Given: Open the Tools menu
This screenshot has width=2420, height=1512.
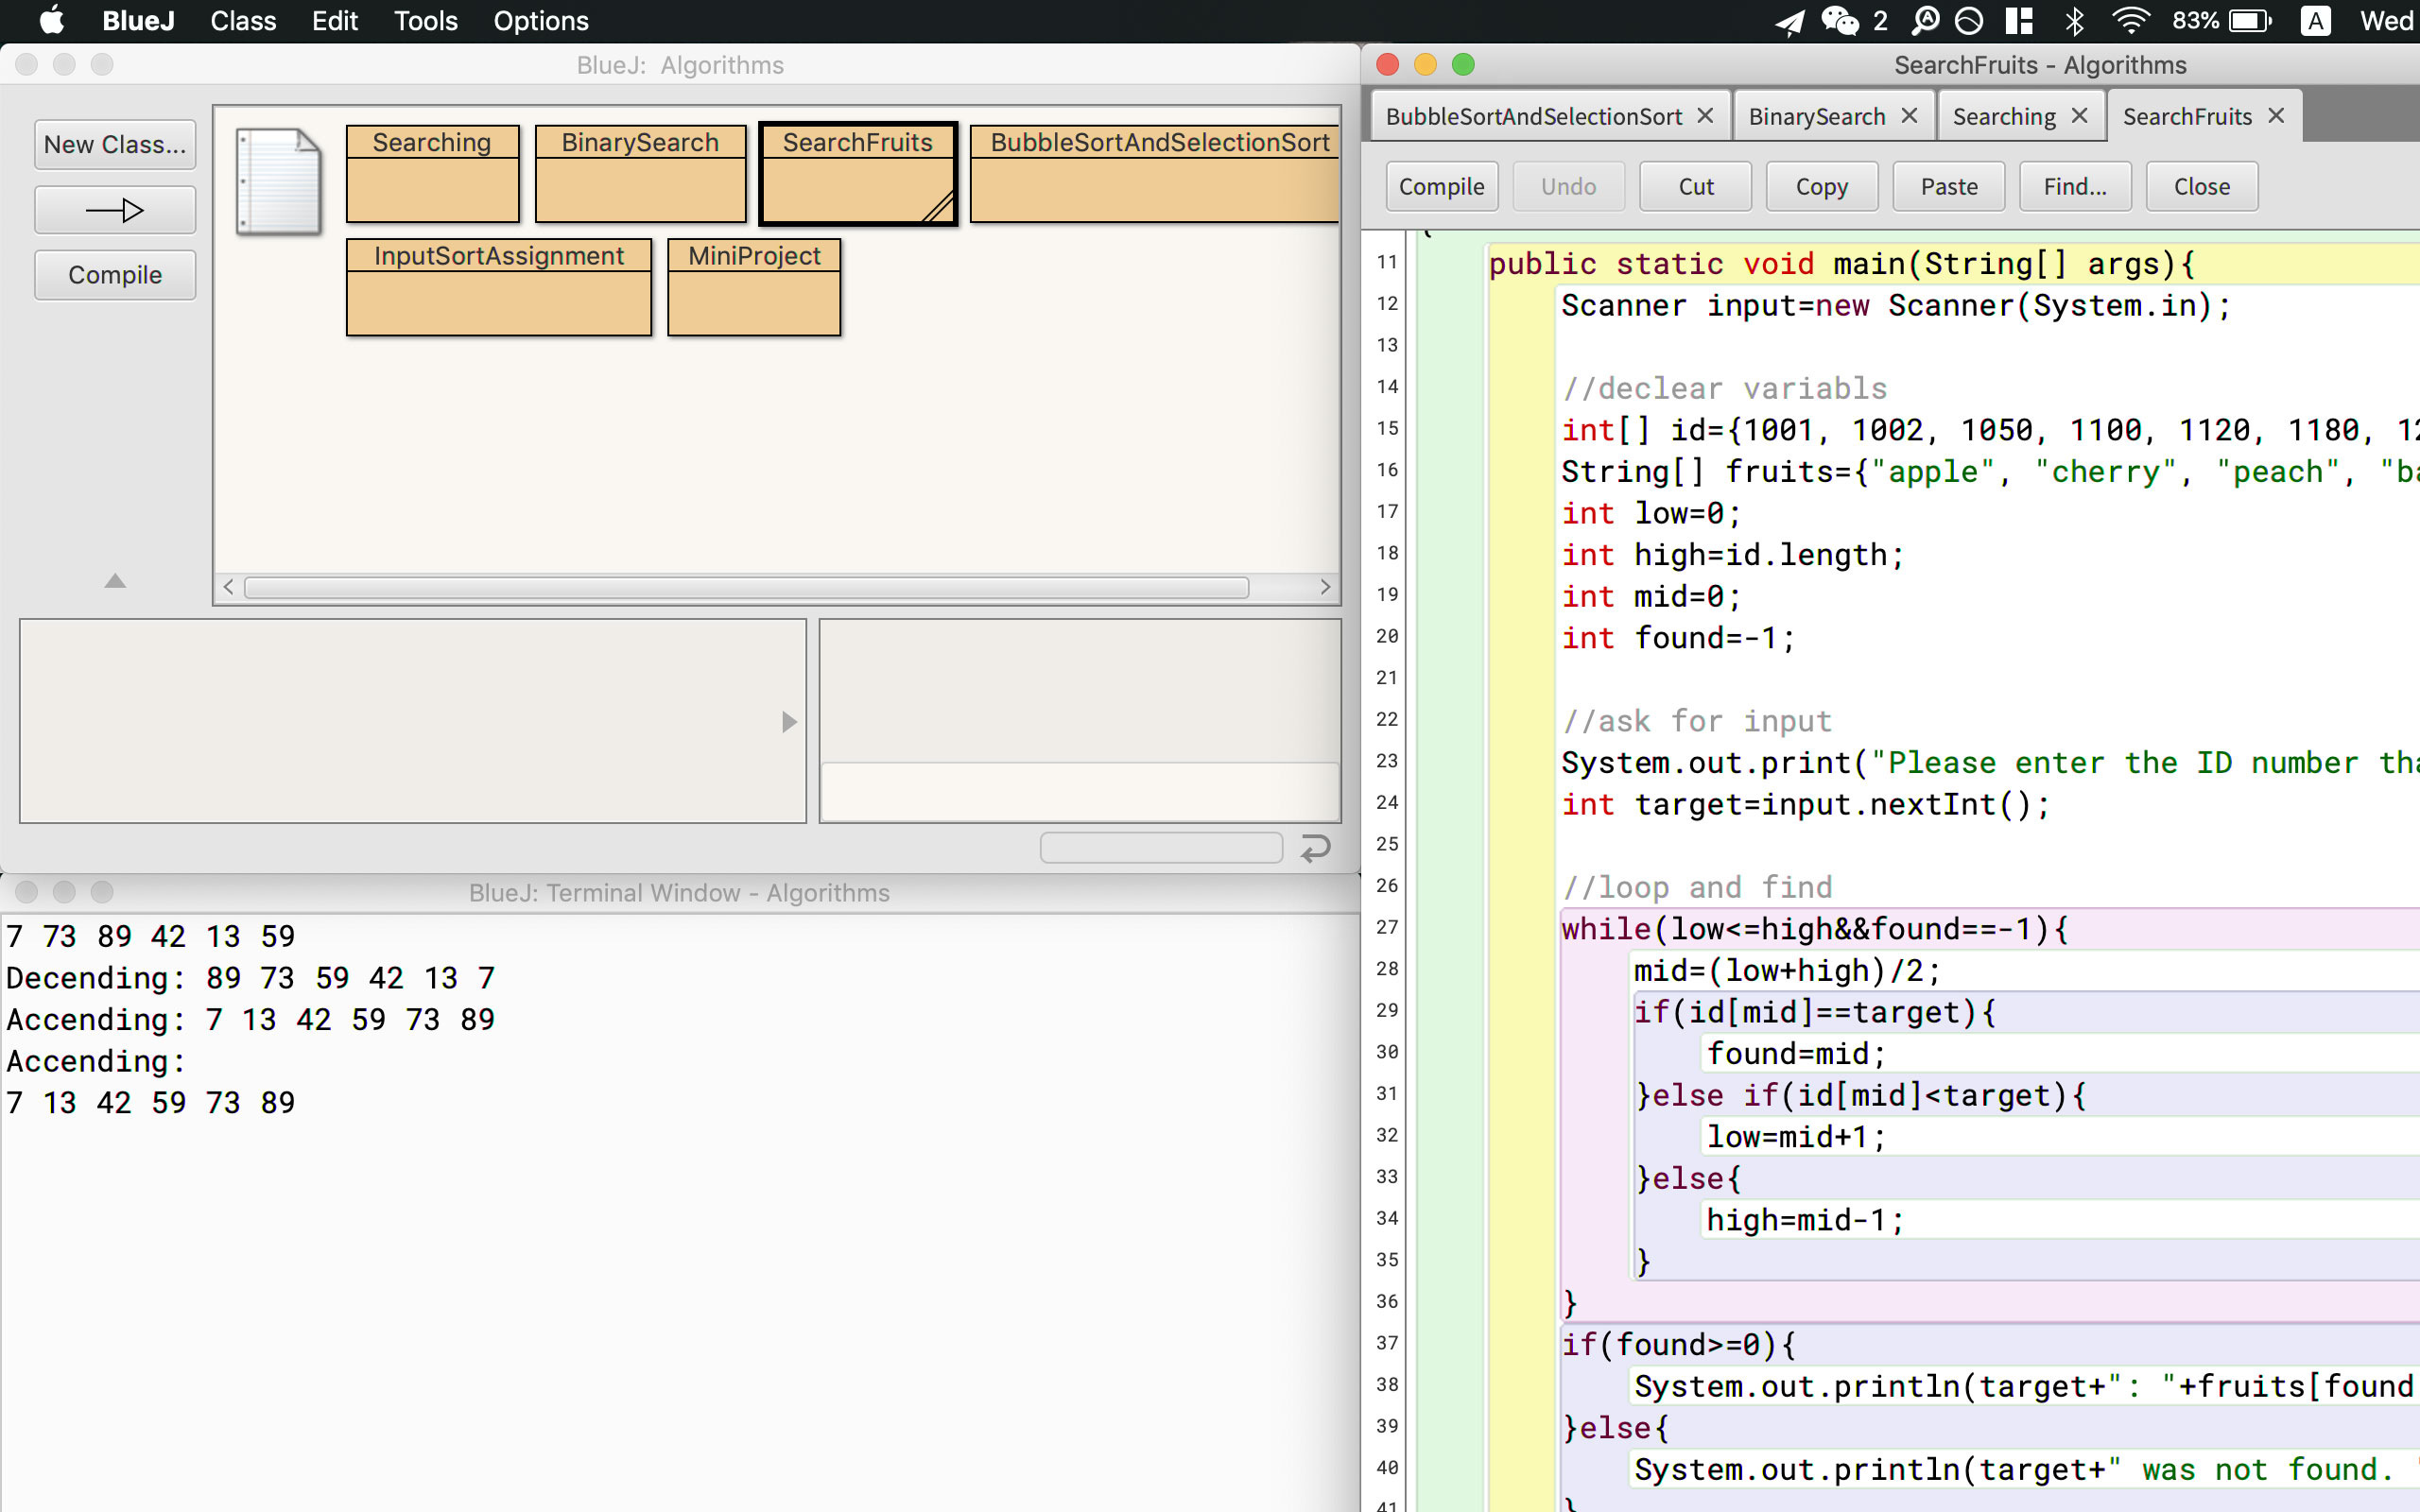Looking at the screenshot, I should click(x=425, y=21).
